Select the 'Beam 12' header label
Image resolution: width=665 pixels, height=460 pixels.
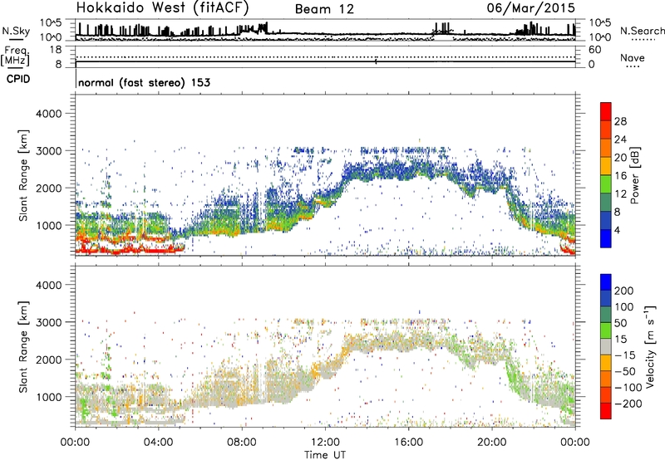coord(324,9)
